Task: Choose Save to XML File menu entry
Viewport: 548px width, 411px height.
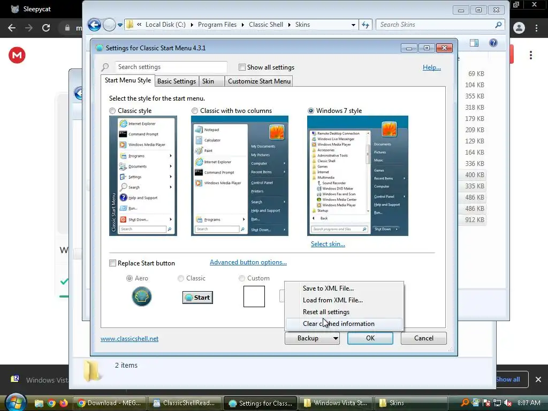Action: click(x=344, y=288)
